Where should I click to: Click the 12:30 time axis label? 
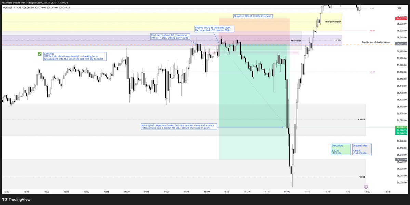point(6,192)
